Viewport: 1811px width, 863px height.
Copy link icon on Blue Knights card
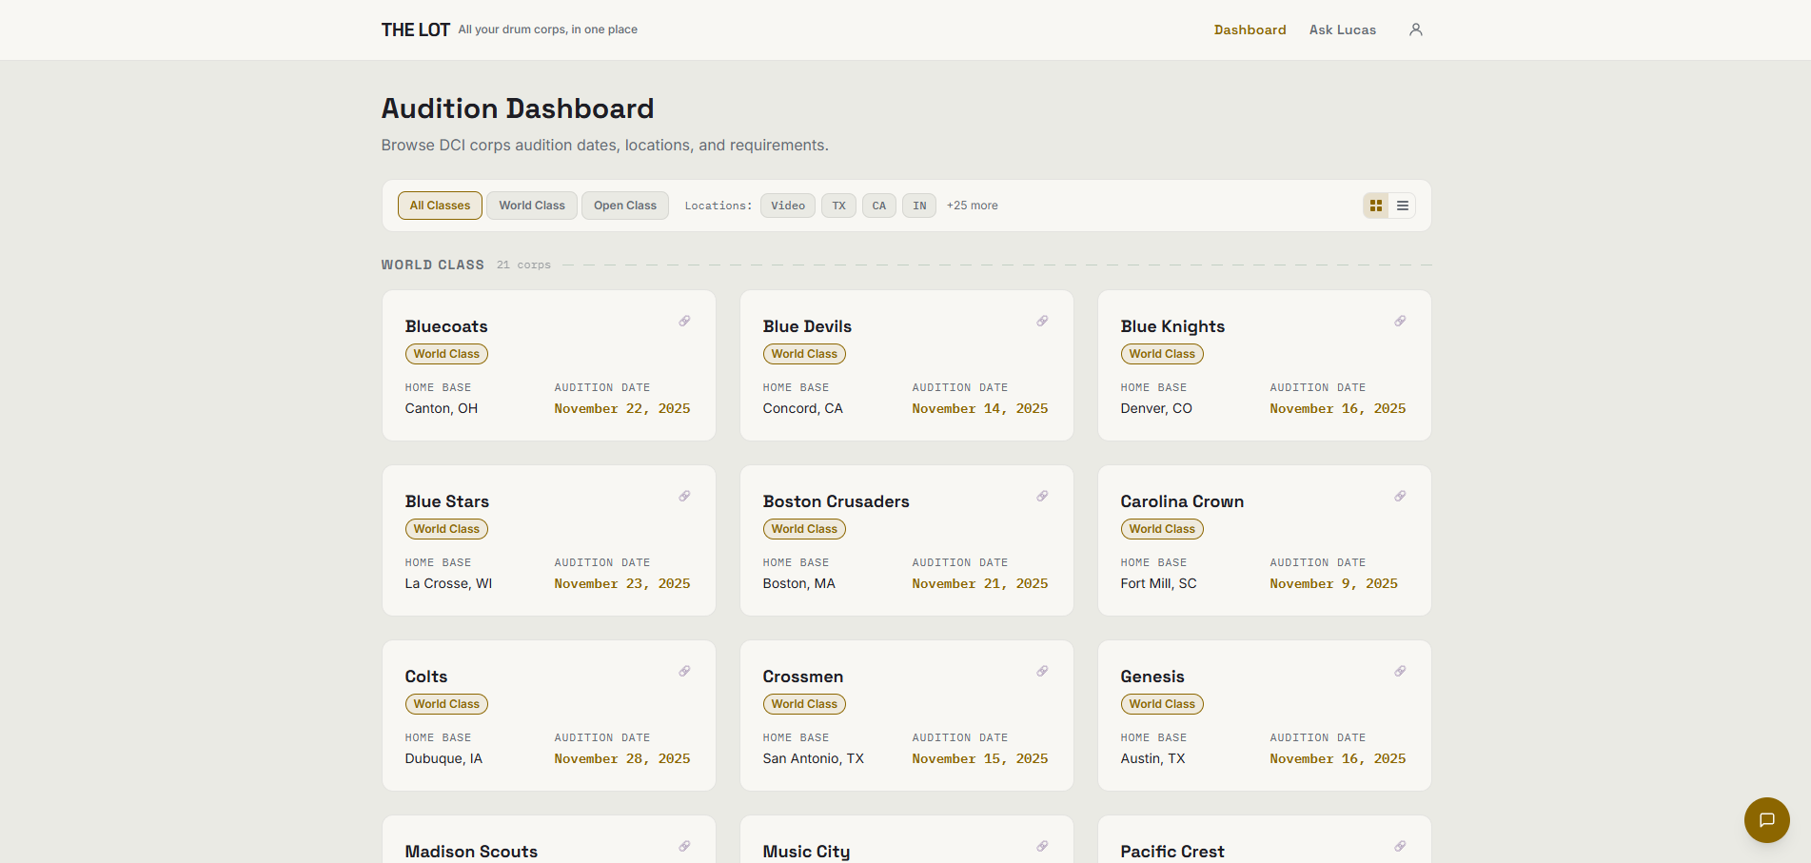tap(1400, 322)
